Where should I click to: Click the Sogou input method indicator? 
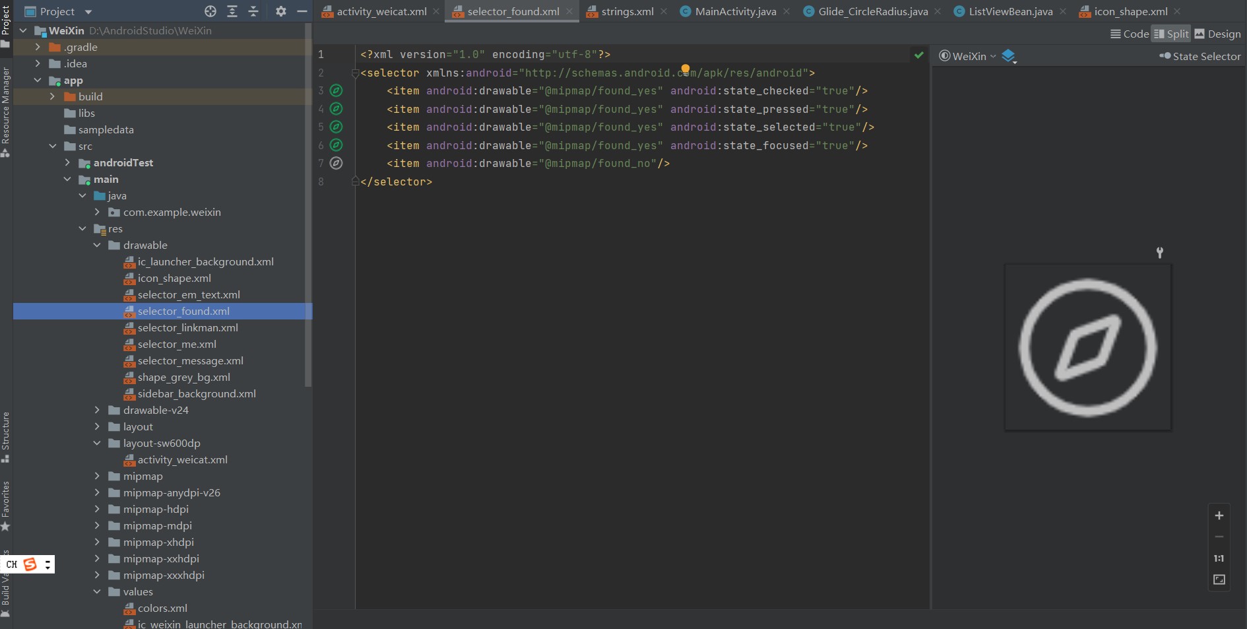click(30, 564)
